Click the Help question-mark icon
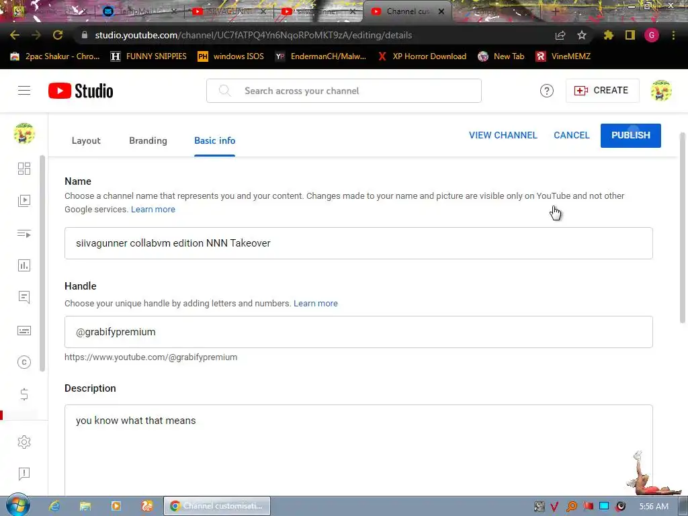Screen dimensions: 688x516 (547, 91)
